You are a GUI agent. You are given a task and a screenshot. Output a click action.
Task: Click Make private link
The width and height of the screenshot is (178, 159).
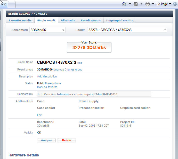tap(53, 83)
